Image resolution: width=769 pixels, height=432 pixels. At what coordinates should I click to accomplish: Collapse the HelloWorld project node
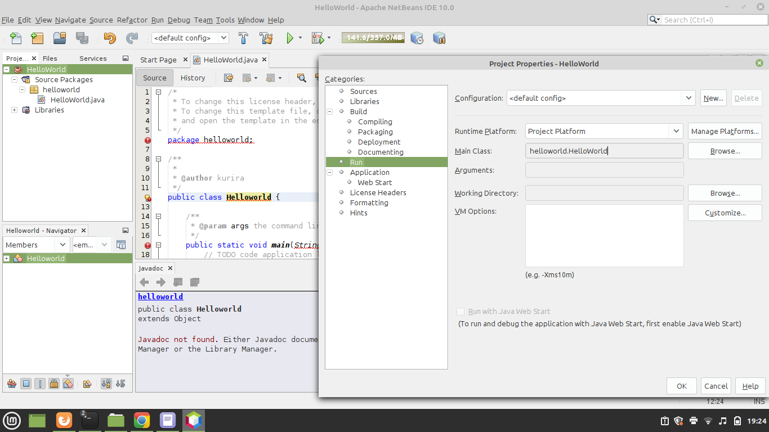tap(7, 69)
